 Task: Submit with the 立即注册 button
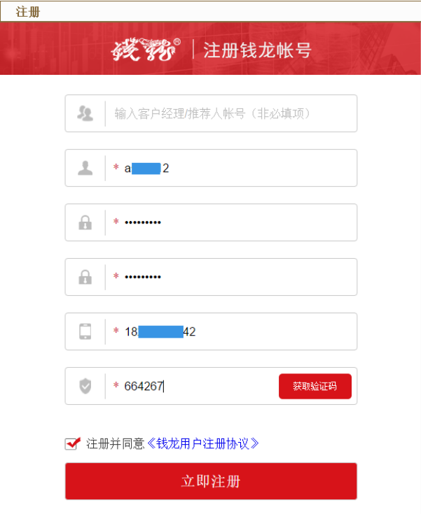click(211, 481)
